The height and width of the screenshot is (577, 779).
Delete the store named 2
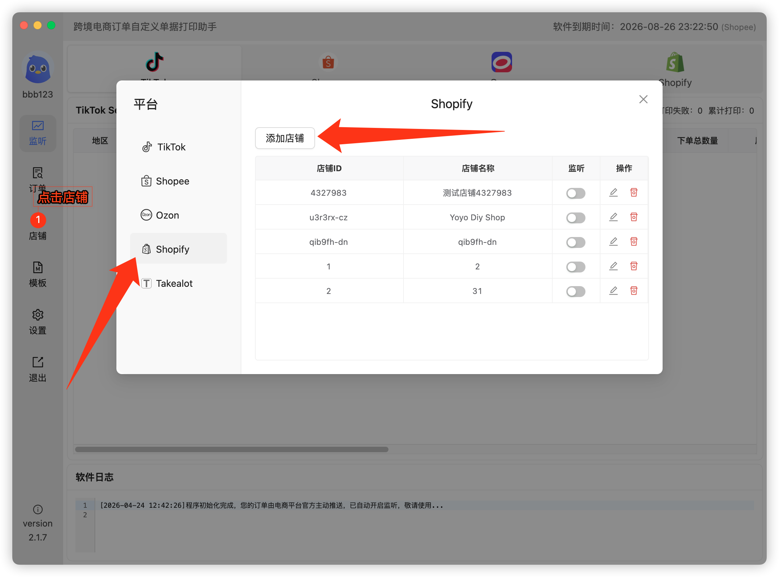634,266
